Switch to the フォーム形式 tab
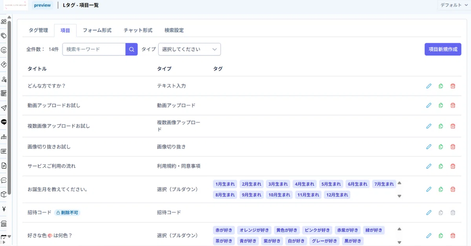The image size is (471, 246). (x=97, y=30)
